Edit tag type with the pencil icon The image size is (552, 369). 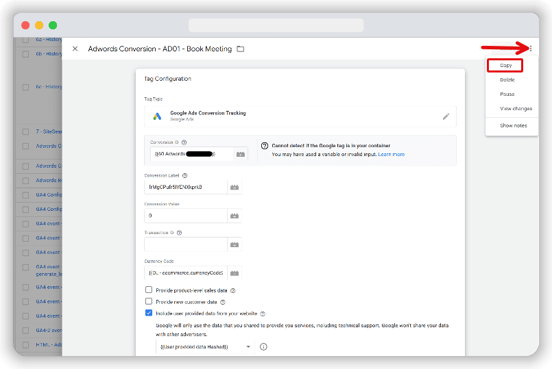pos(446,116)
